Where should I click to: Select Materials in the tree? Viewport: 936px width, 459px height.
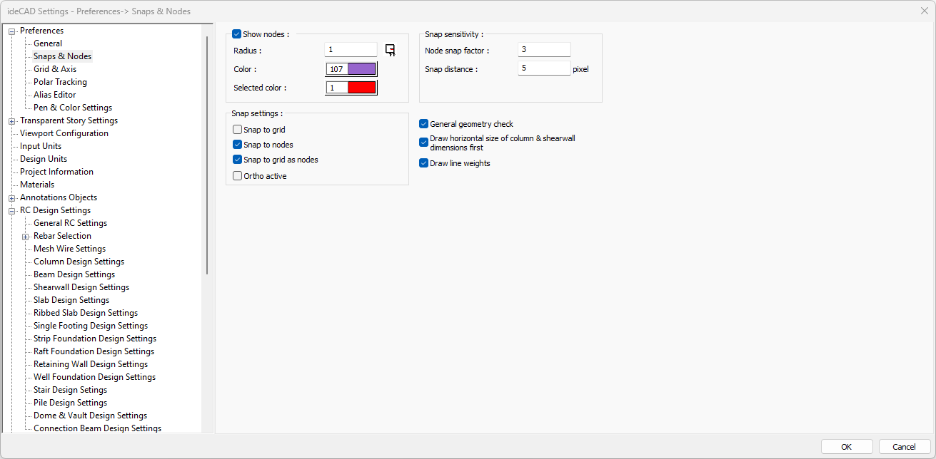tap(37, 185)
